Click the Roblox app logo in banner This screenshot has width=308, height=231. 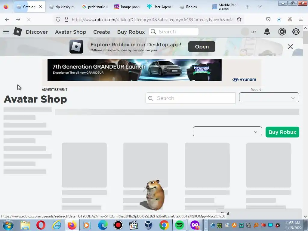tap(76, 47)
